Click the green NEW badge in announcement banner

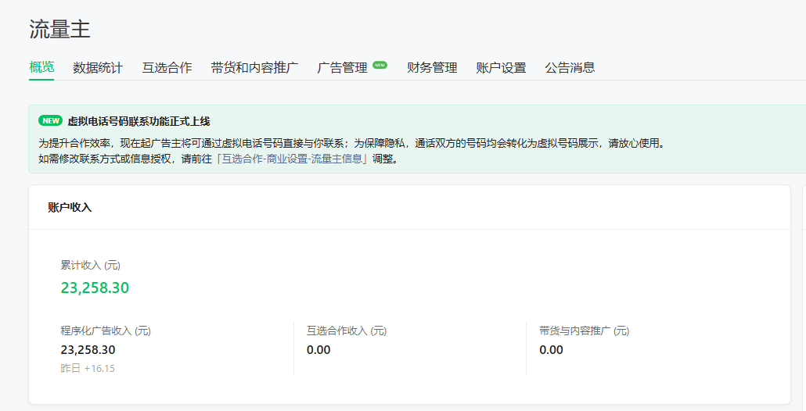point(50,121)
